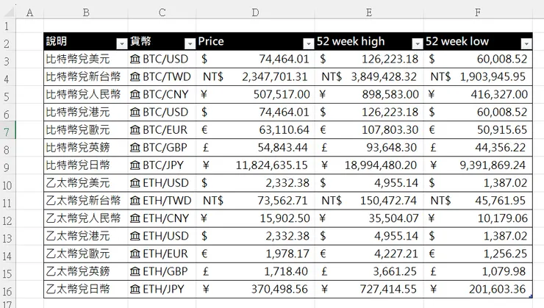
Task: Click the currency data type icon for BTC/TWD
Action: coord(135,76)
